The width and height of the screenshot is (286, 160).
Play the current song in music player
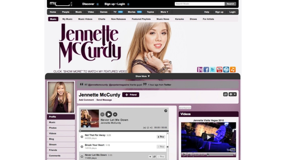pos(109,114)
